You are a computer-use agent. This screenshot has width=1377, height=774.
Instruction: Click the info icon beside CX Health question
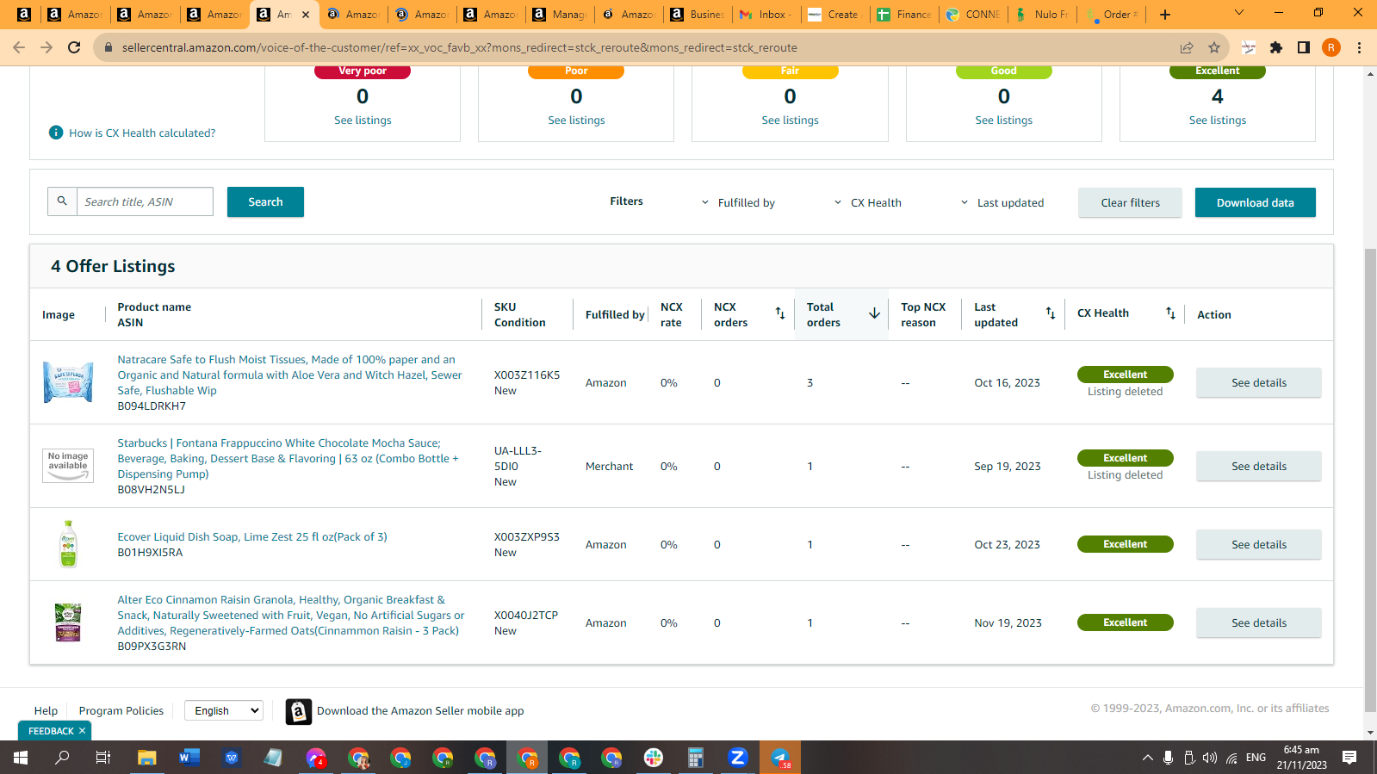[x=56, y=133]
